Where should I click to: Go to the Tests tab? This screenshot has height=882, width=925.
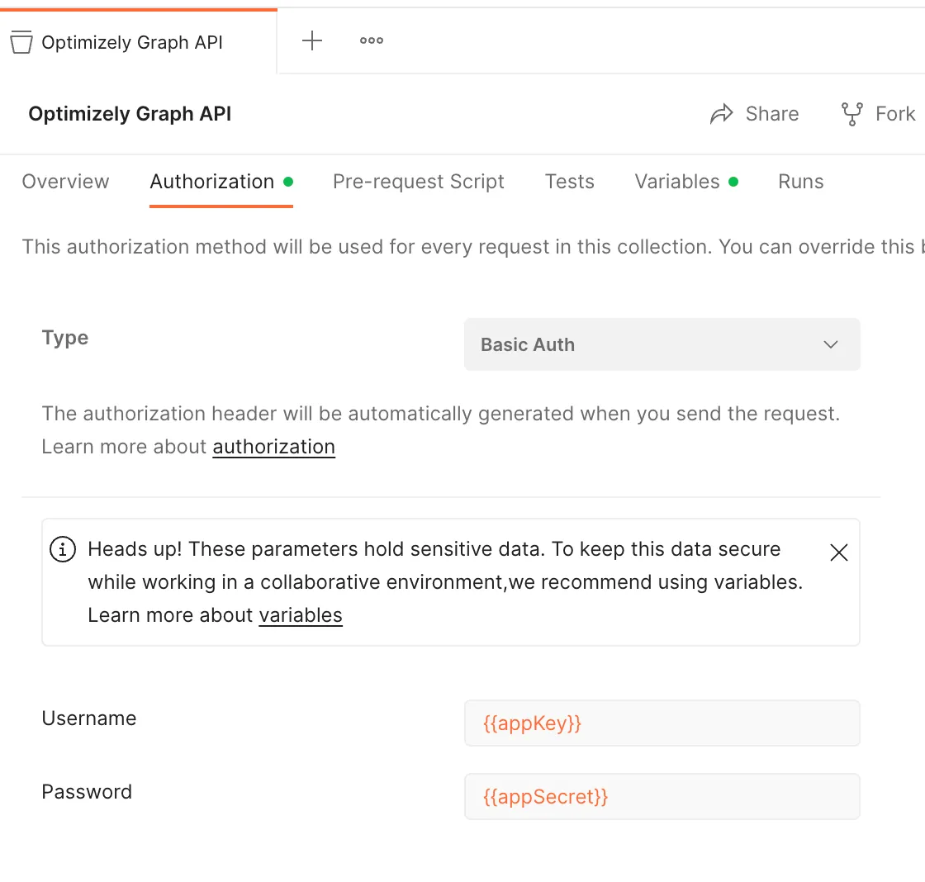coord(569,182)
